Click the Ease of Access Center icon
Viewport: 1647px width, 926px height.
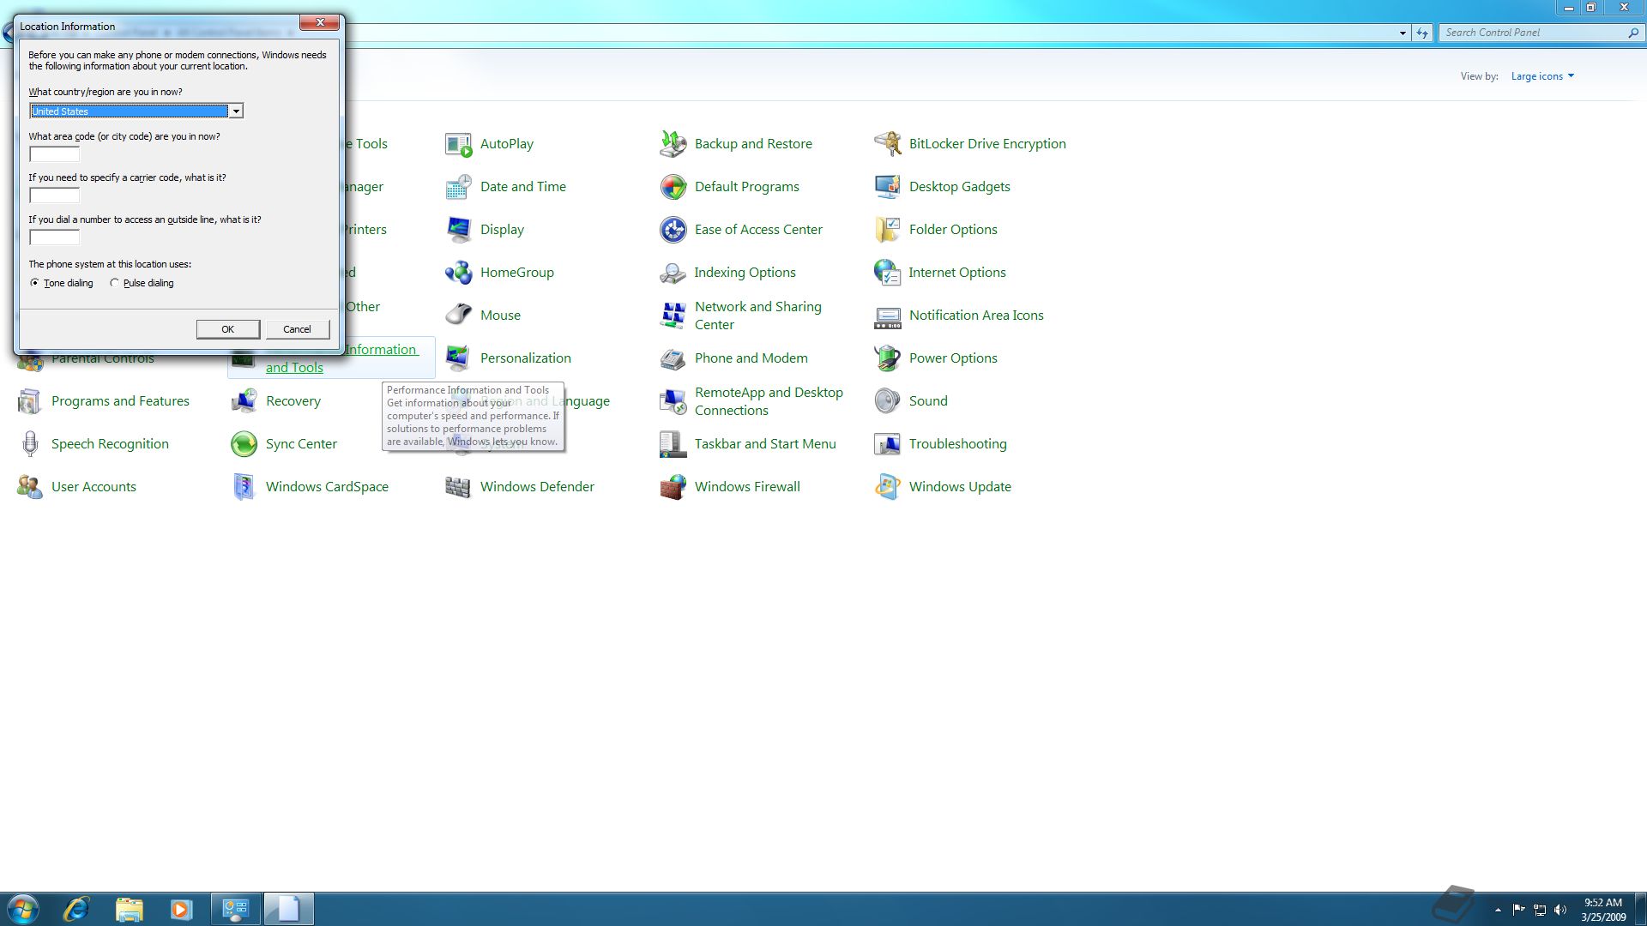[673, 230]
